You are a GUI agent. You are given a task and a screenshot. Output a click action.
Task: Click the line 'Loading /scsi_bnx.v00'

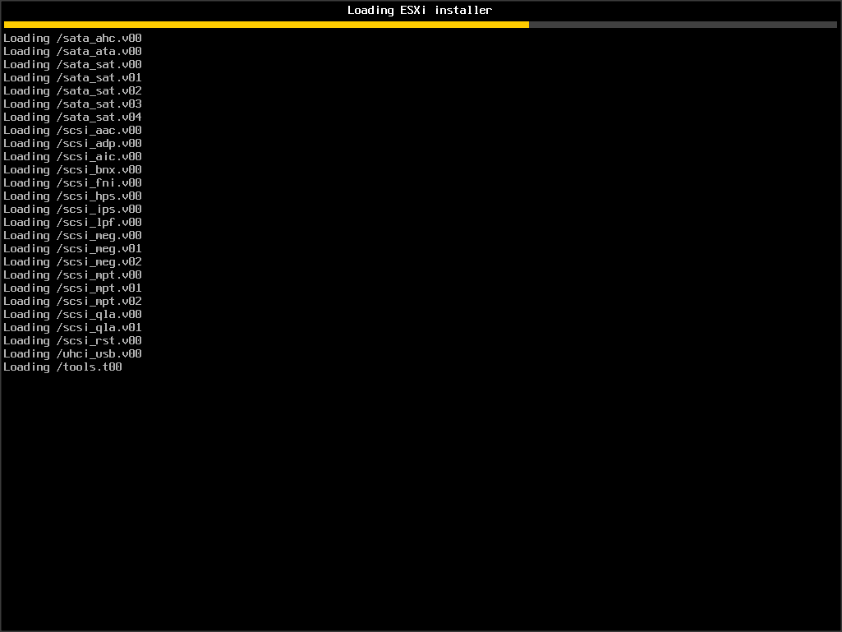coord(72,170)
